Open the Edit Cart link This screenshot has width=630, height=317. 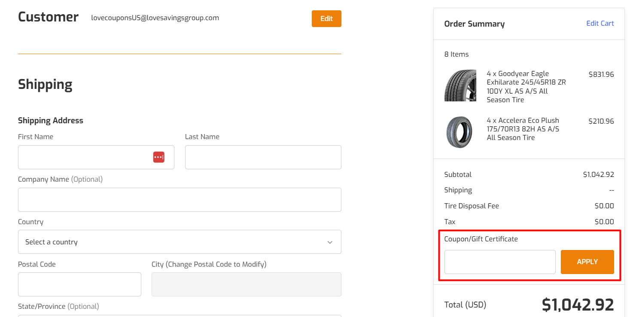tap(600, 23)
